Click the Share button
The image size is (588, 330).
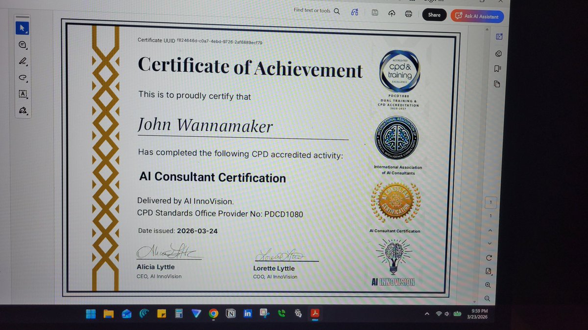[x=434, y=15]
